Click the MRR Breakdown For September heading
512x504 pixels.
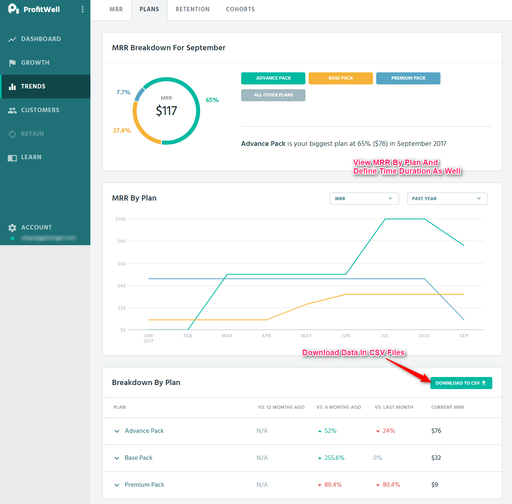169,48
